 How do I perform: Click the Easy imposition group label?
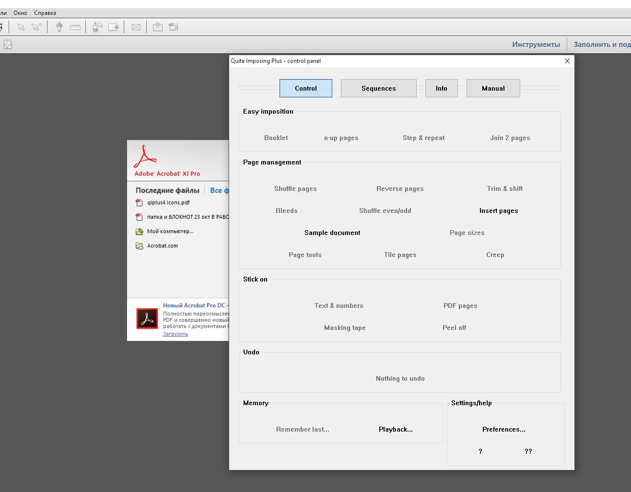(x=268, y=111)
